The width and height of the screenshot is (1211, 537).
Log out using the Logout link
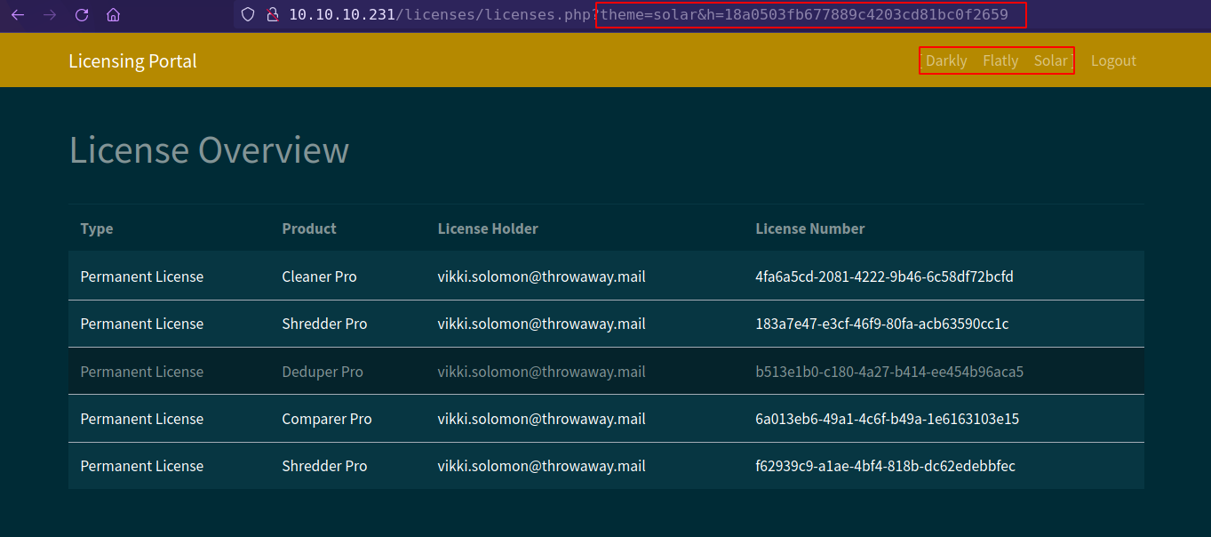click(x=1113, y=60)
